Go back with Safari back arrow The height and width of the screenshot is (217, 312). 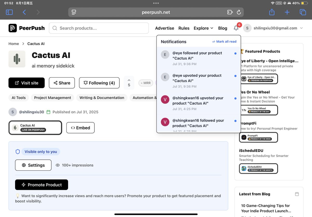24,12
